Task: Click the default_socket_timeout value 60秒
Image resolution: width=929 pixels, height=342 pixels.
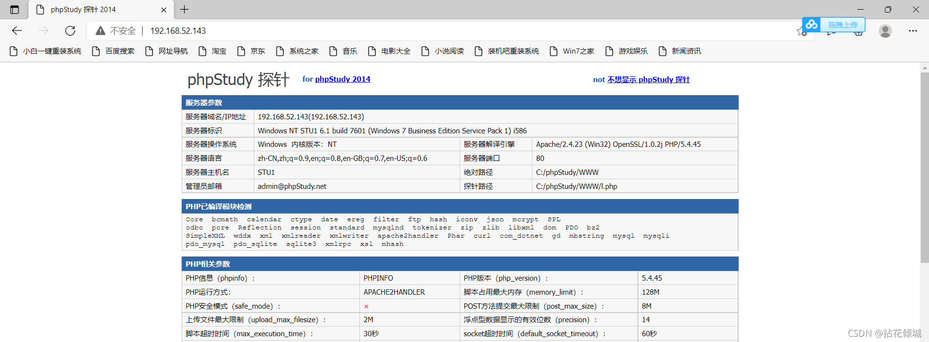Action: coord(650,334)
